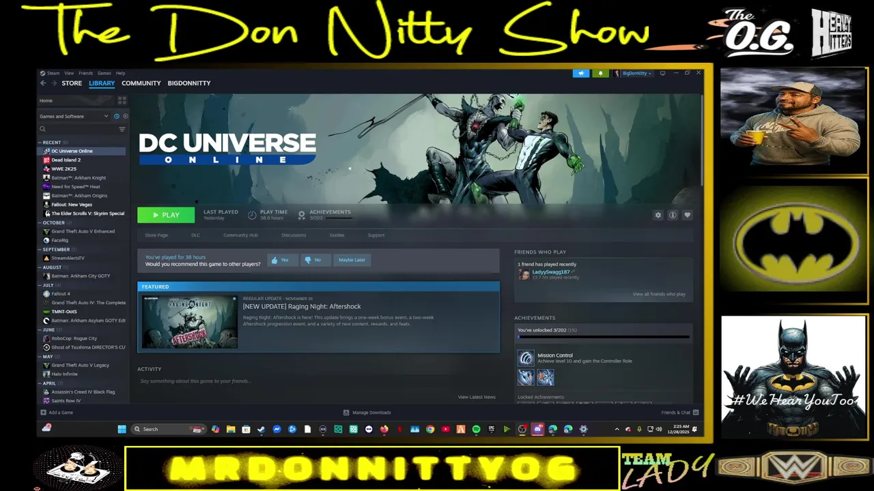874x491 pixels.
Task: Open the Help menu
Action: [x=120, y=73]
